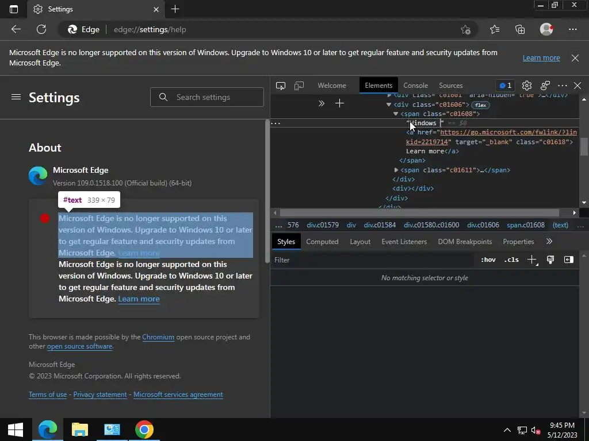Image resolution: width=589 pixels, height=441 pixels.
Task: Select div.c01584 in the breadcrumb
Action: [380, 225]
